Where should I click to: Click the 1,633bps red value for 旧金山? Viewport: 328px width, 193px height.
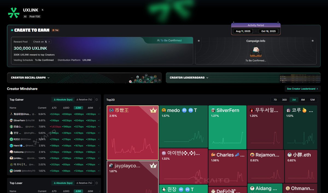pyautogui.click(x=55, y=127)
